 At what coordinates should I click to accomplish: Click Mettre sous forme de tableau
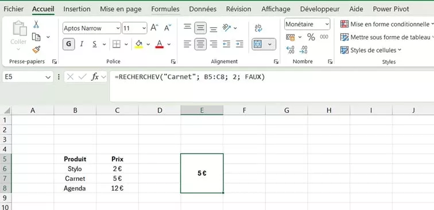click(387, 37)
